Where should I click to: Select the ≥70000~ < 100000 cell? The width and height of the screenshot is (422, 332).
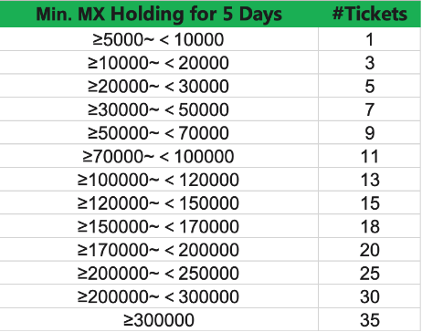tap(159, 156)
